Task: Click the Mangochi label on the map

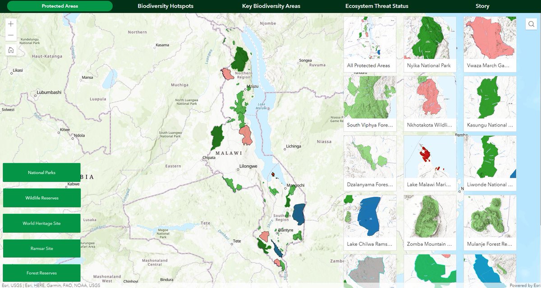Action: 296,185
